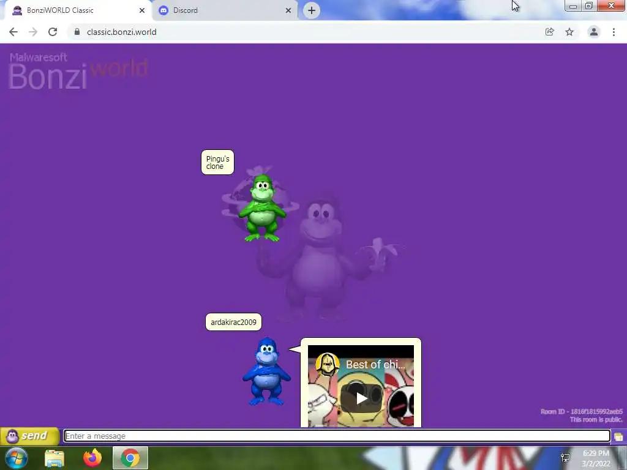The height and width of the screenshot is (470, 627).
Task: View site info via padlock icon
Action: pos(77,32)
